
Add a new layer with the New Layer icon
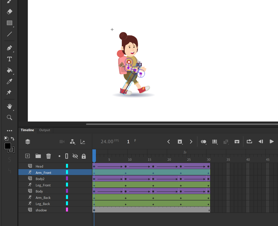27,156
